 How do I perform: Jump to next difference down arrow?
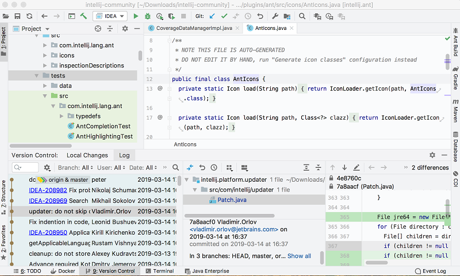[344, 167]
